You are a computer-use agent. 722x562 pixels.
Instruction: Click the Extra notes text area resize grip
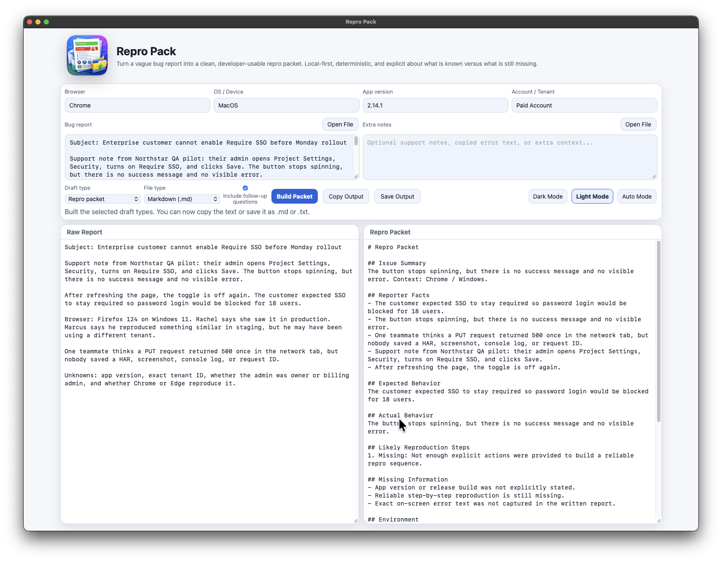tap(654, 177)
